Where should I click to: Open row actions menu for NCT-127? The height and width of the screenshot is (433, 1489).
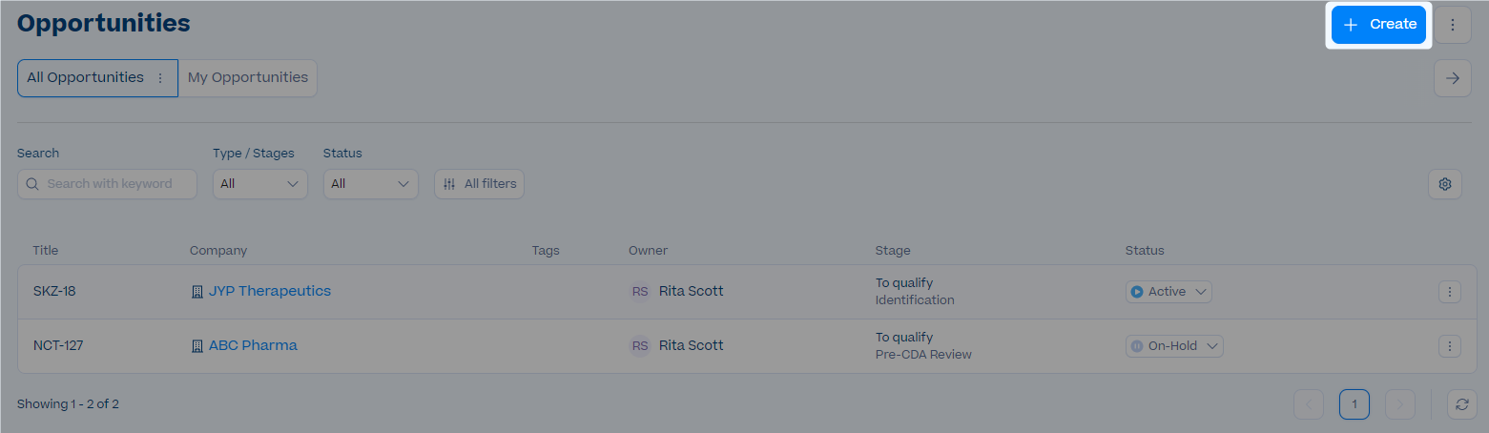coord(1450,346)
